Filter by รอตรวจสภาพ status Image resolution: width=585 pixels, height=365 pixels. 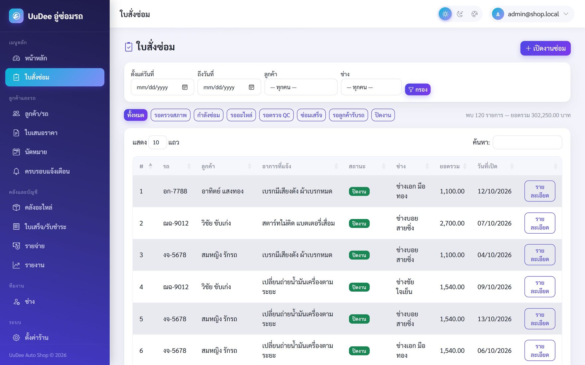171,115
